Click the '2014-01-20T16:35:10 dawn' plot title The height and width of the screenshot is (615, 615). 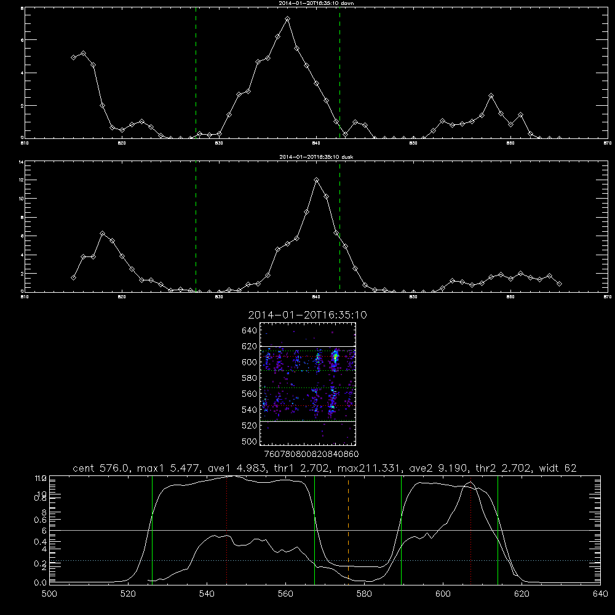[316, 3]
